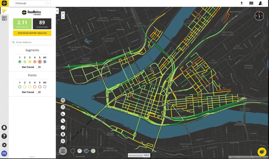Select Points rating All radio button

(x=45, y=87)
